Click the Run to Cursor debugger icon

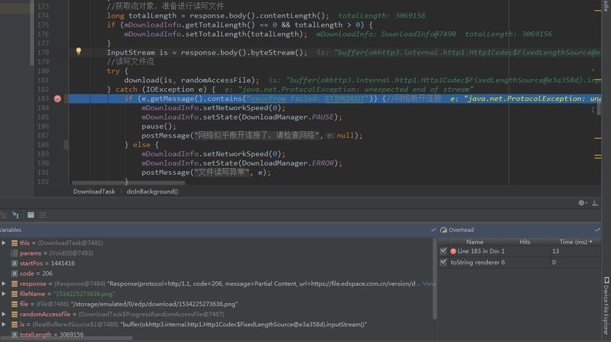pos(16,215)
